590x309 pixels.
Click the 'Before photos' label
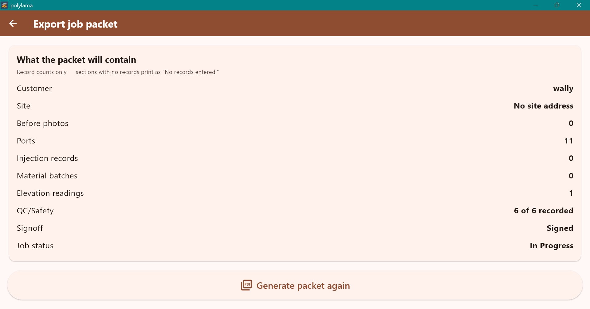[42, 123]
